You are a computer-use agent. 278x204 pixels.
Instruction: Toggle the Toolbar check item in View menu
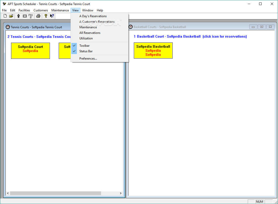pos(100,46)
